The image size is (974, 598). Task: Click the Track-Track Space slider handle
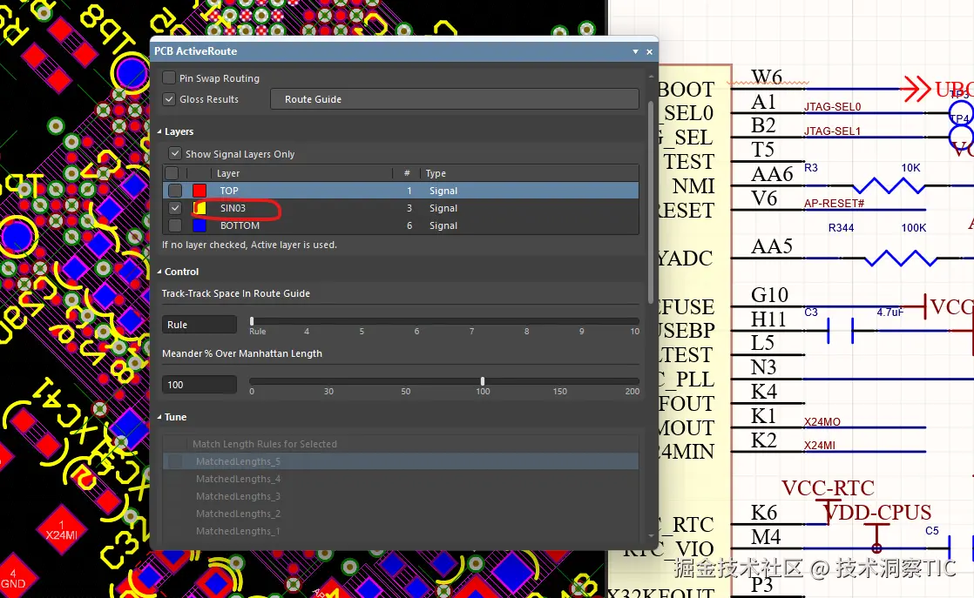[x=252, y=321]
